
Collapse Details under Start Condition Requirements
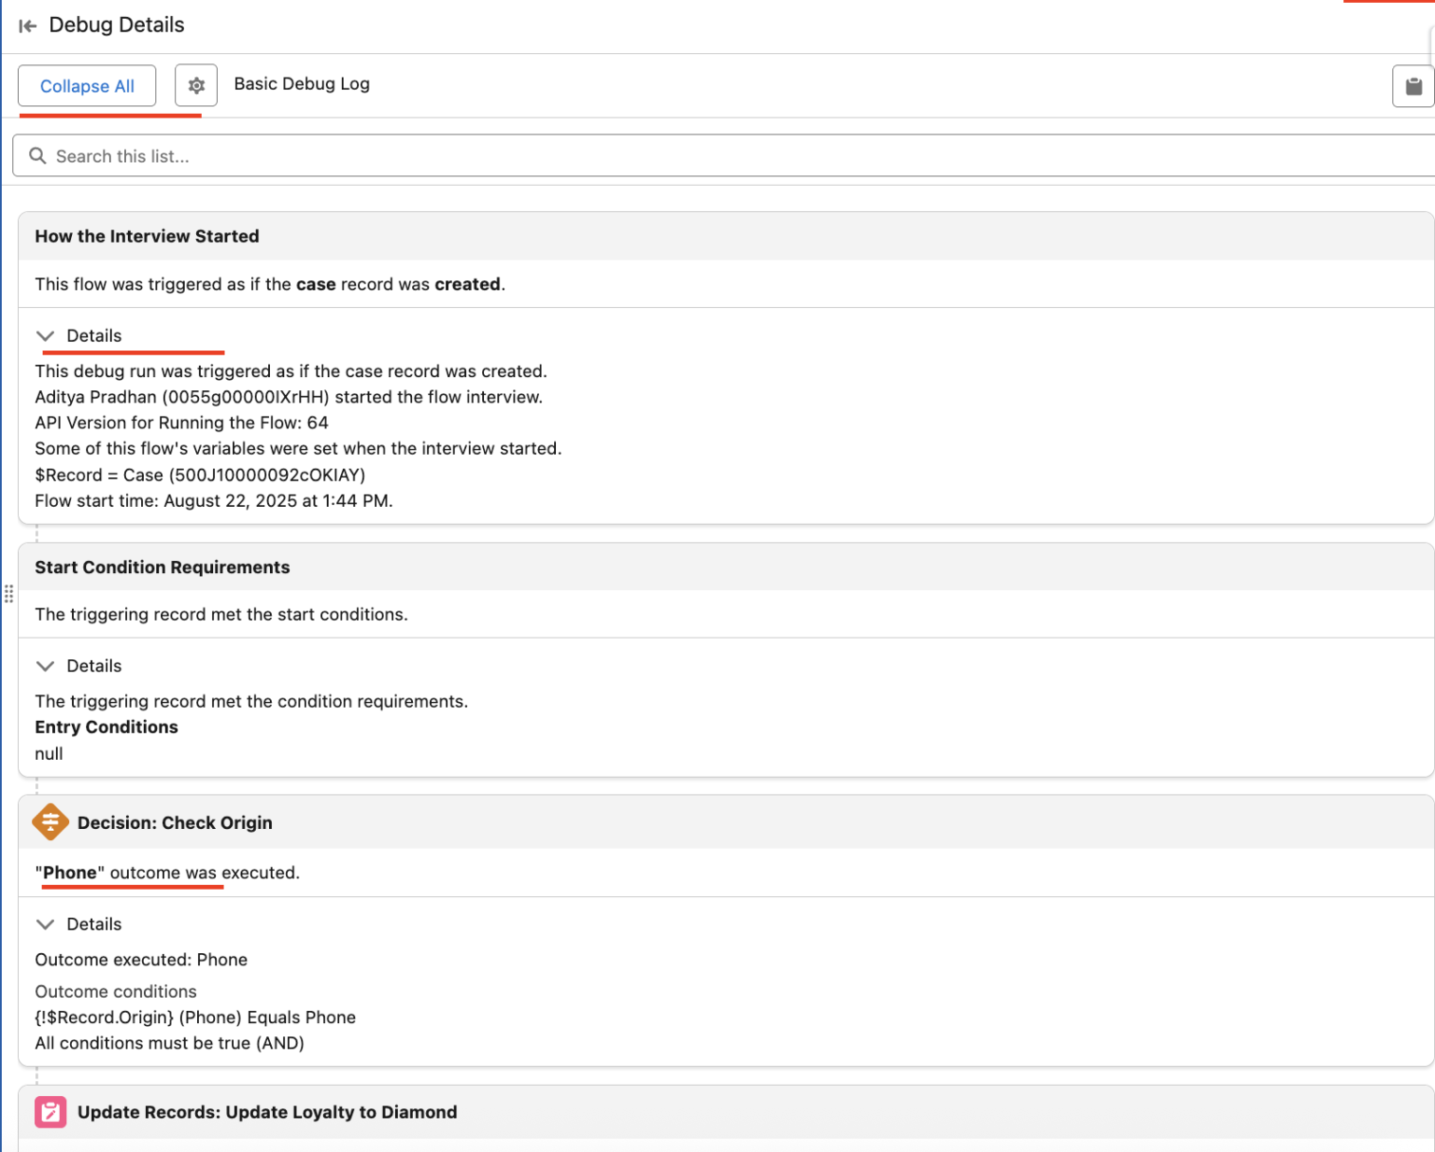[x=45, y=667]
